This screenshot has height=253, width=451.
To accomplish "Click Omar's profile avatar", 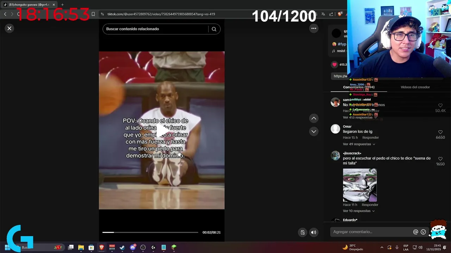I will (x=335, y=129).
